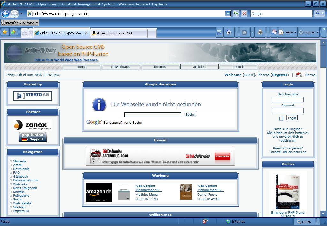Expand the address bar URL dropdown
Viewport: 327px width, 226px height.
tap(228, 13)
